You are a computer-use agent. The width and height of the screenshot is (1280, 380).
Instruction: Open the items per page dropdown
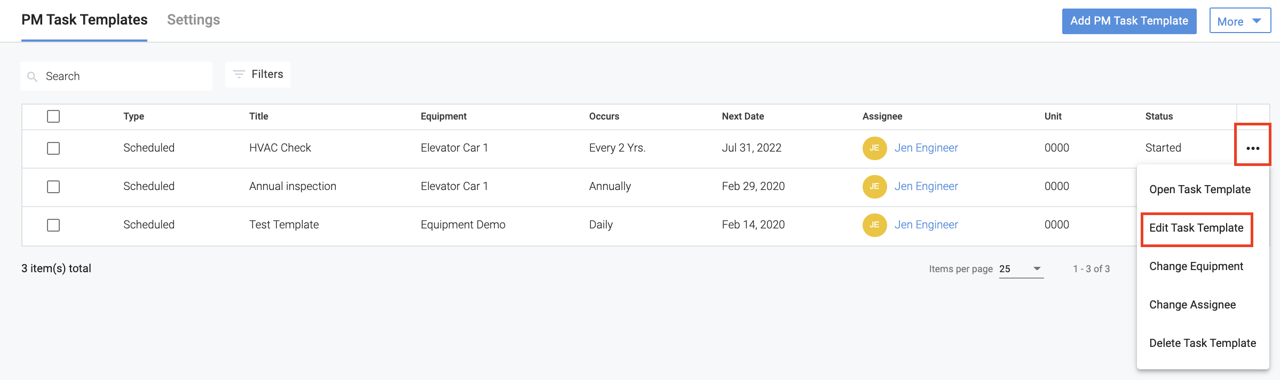[1021, 268]
